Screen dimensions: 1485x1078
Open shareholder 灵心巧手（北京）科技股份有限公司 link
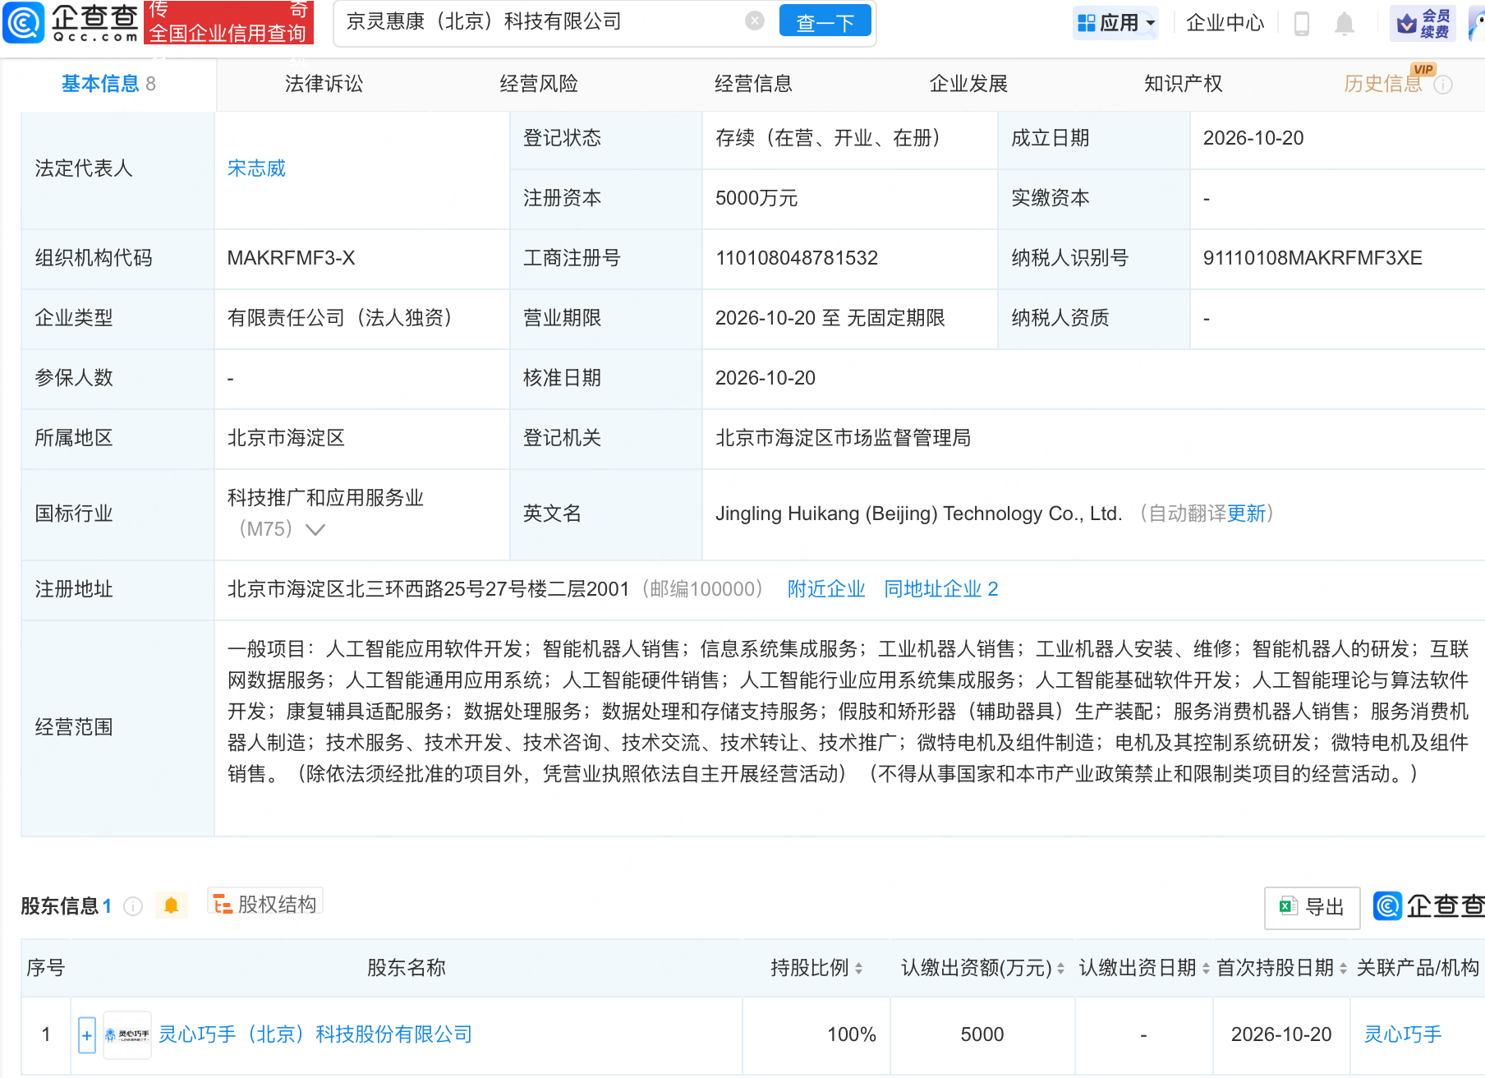(315, 1034)
